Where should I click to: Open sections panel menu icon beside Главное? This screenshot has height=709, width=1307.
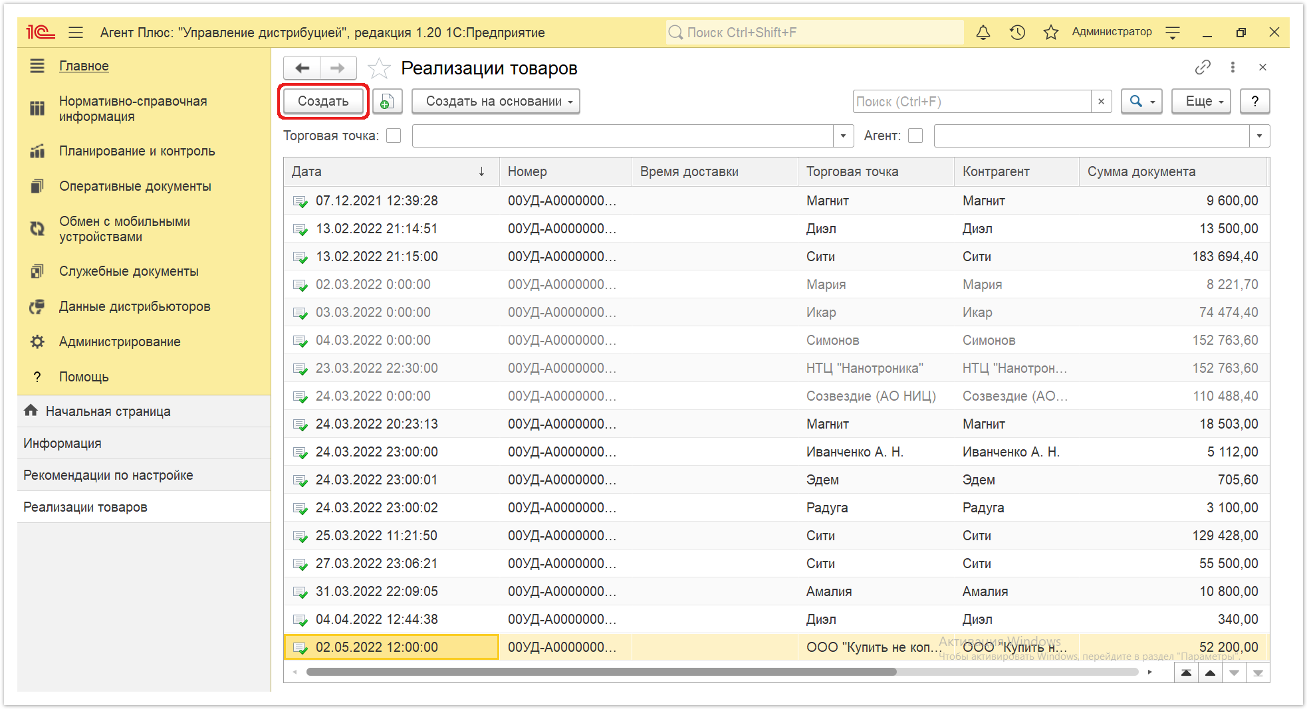pos(37,66)
